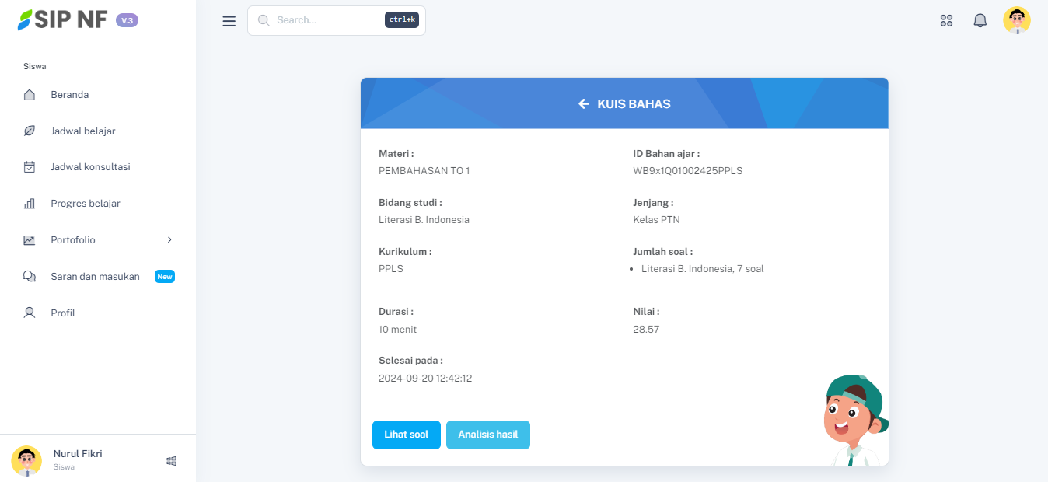Go to Profil page
Image resolution: width=1048 pixels, height=482 pixels.
[x=63, y=313]
